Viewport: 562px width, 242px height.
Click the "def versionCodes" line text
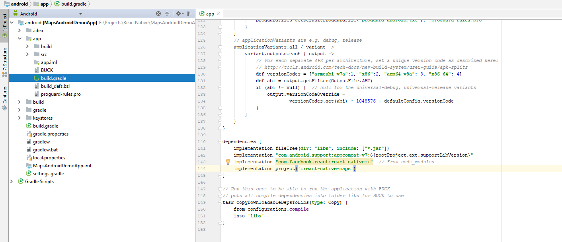(359, 74)
